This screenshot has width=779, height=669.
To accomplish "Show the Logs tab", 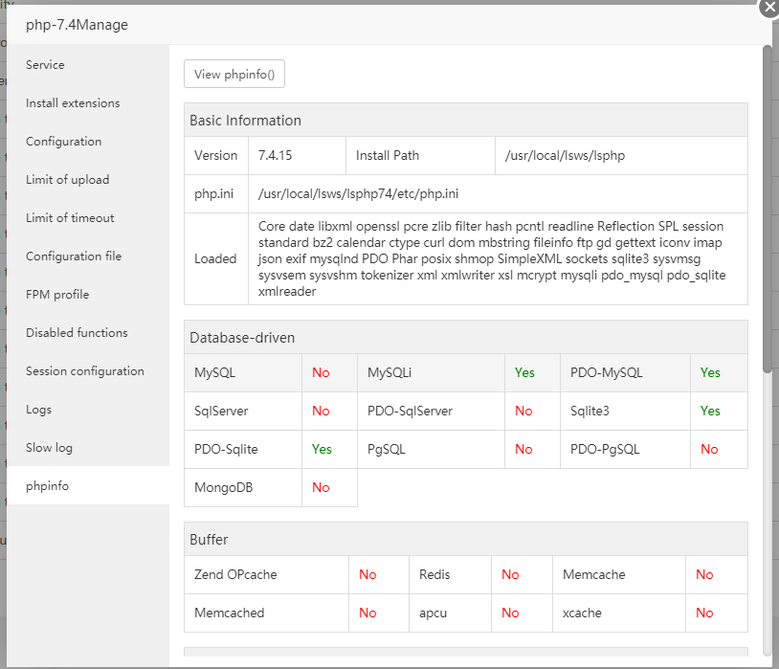I will tap(38, 410).
